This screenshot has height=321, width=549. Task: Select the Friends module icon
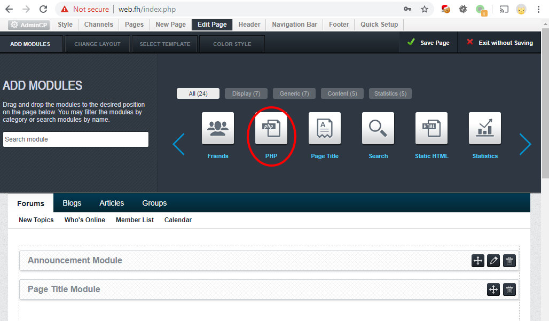217,129
